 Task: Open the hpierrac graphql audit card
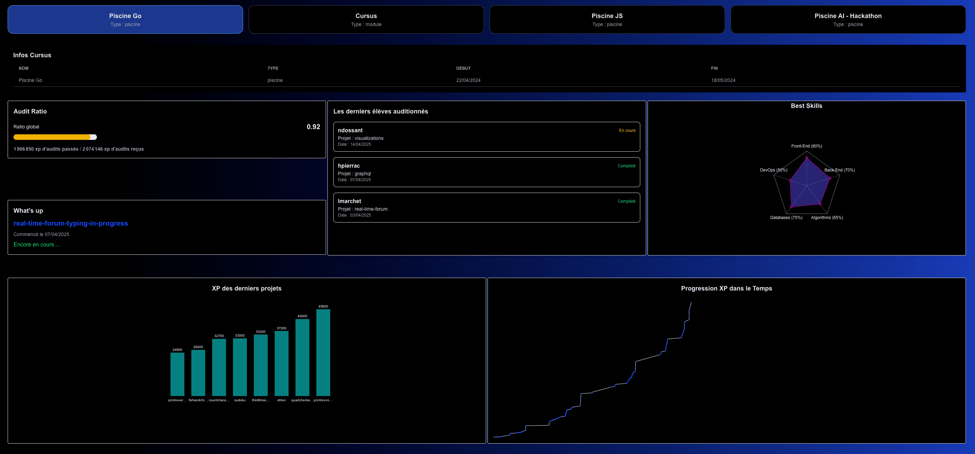[487, 172]
